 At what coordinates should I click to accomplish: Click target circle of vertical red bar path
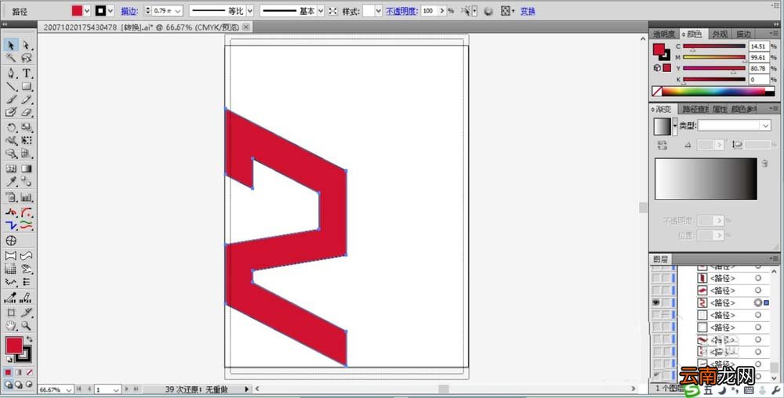(x=758, y=278)
